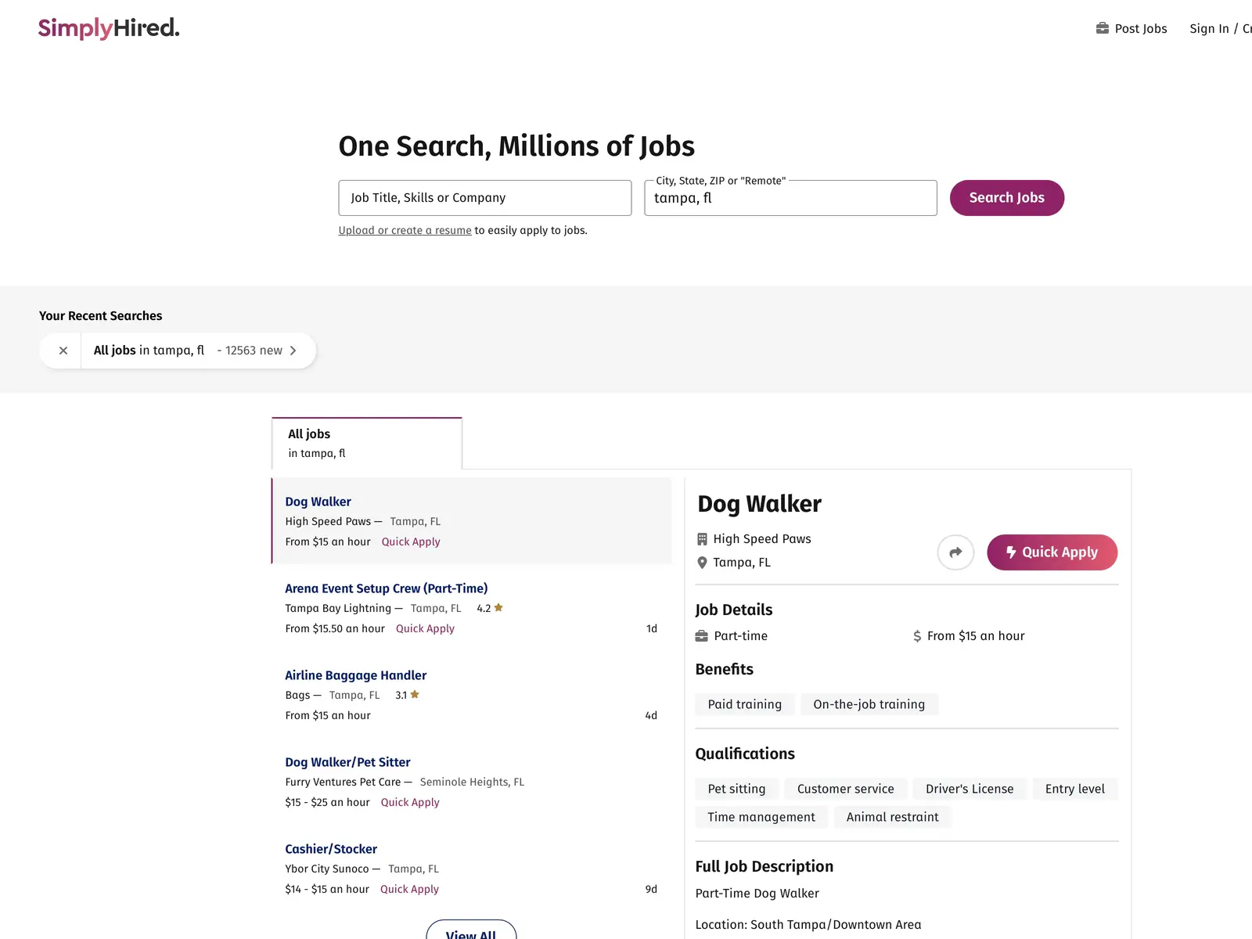1252x939 pixels.
Task: Click Quick Apply under High Speed Paws listing
Action: pos(411,541)
